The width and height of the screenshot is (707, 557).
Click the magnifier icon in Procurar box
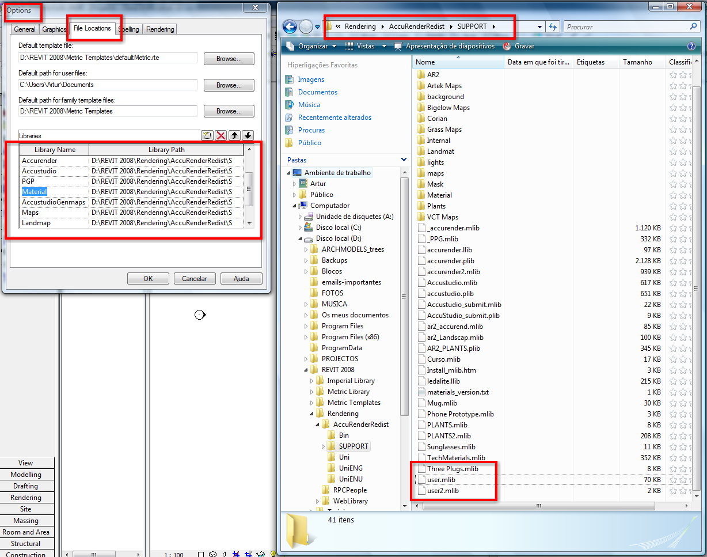pyautogui.click(x=693, y=26)
